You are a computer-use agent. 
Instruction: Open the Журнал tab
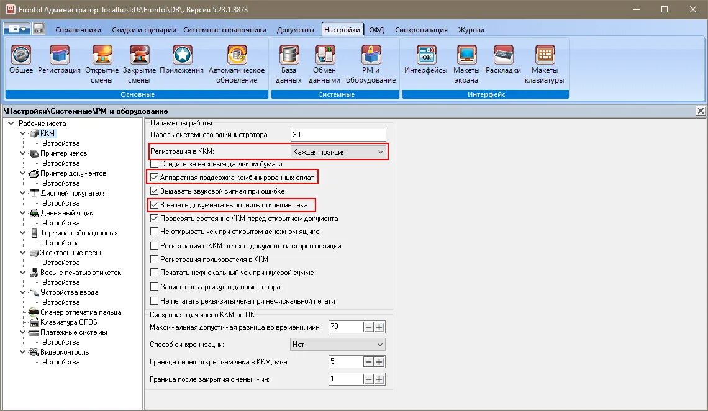point(471,30)
